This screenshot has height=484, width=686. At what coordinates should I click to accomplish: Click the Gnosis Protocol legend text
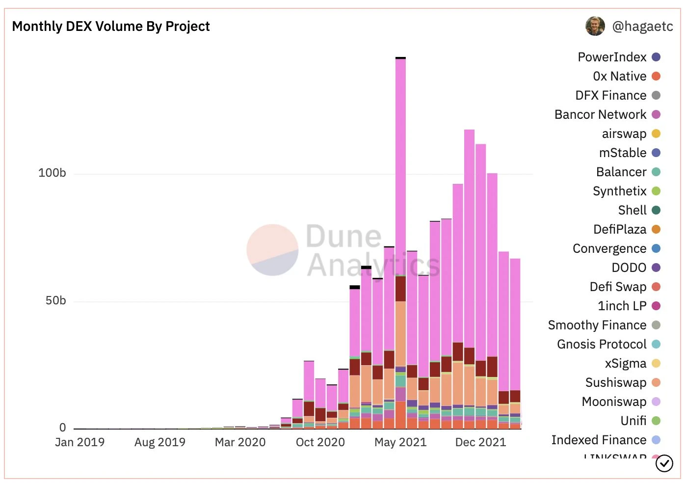click(602, 345)
